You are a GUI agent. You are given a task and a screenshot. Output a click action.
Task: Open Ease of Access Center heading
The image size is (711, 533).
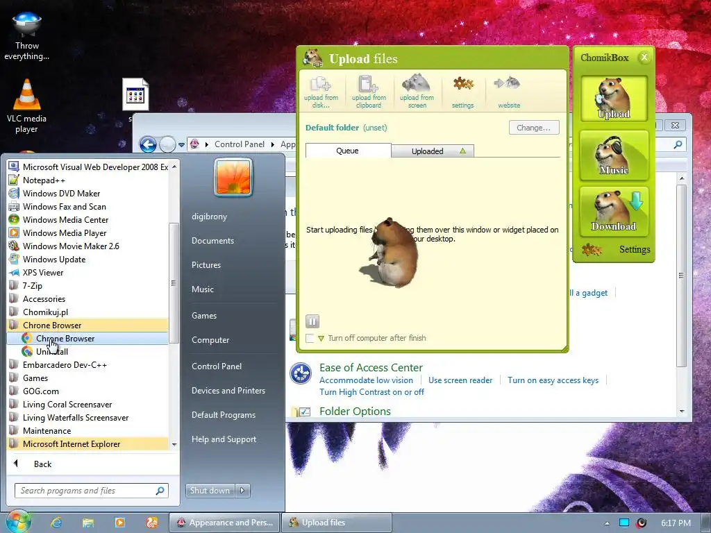point(371,368)
